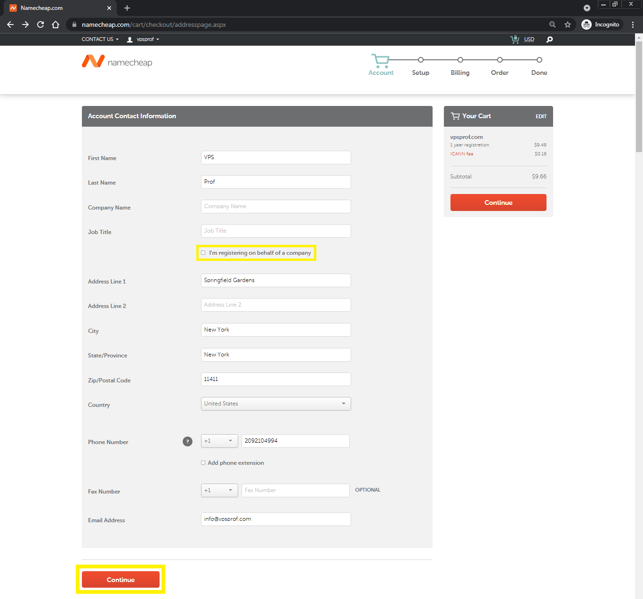
Task: Click Continue button below the form
Action: coord(121,580)
